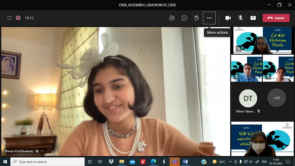The width and height of the screenshot is (295, 166).
Task: Switch input language via ENG indicator
Action: pos(264,162)
